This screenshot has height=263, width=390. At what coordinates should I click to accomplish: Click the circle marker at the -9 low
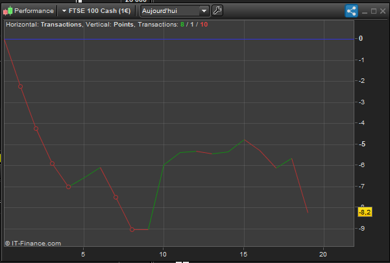pyautogui.click(x=132, y=230)
